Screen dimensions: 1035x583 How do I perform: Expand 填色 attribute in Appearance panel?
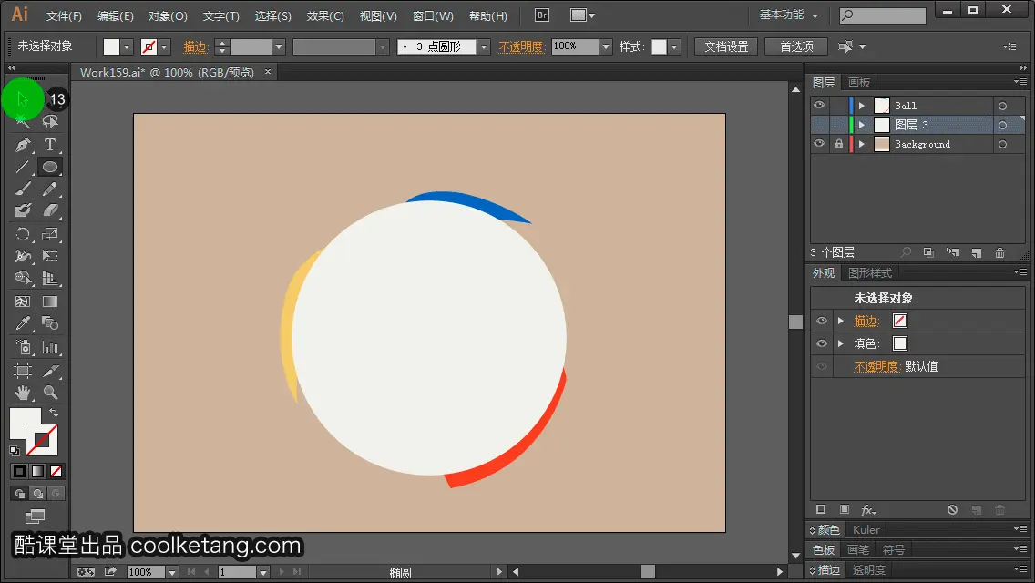[x=841, y=343]
